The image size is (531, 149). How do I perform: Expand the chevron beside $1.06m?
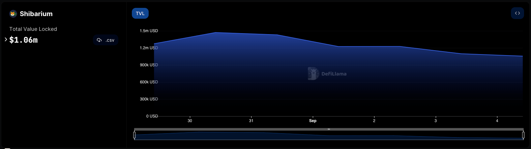6,39
